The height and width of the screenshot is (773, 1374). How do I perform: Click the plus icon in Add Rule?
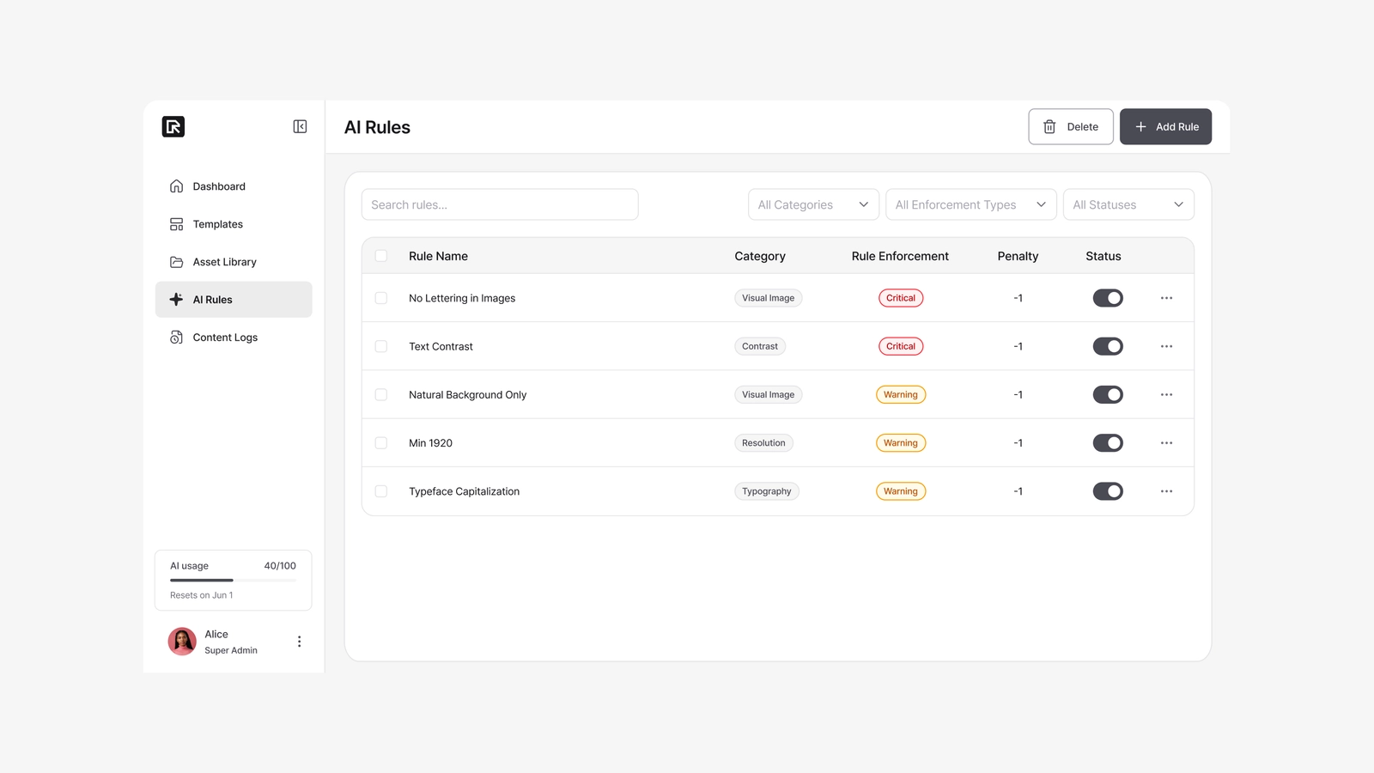[1140, 127]
